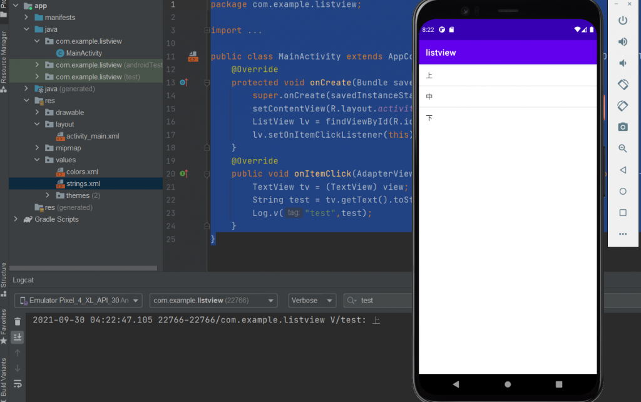The height and width of the screenshot is (402, 641).
Task: Open Structure side tab
Action: pyautogui.click(x=4, y=279)
